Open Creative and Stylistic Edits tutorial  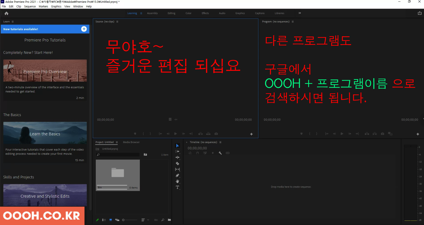[45, 195]
